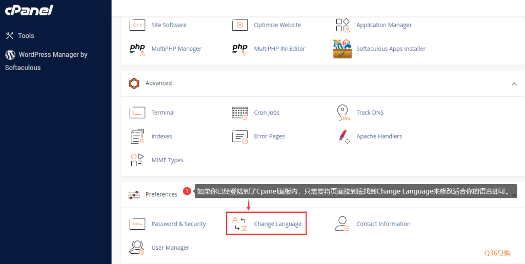Open the Password & Security link
This screenshot has width=525, height=264.
coord(178,224)
